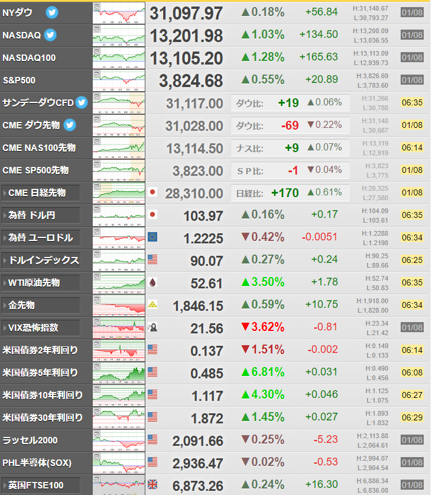Click ドル円 rate 103.97

click(203, 216)
